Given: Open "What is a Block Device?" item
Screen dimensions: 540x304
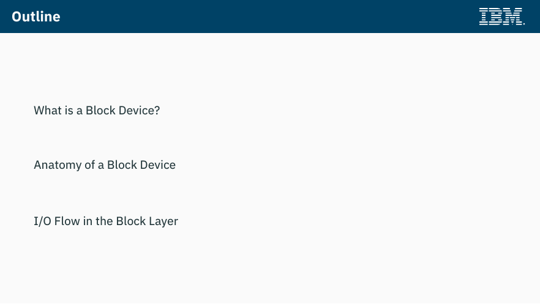Looking at the screenshot, I should tap(97, 110).
